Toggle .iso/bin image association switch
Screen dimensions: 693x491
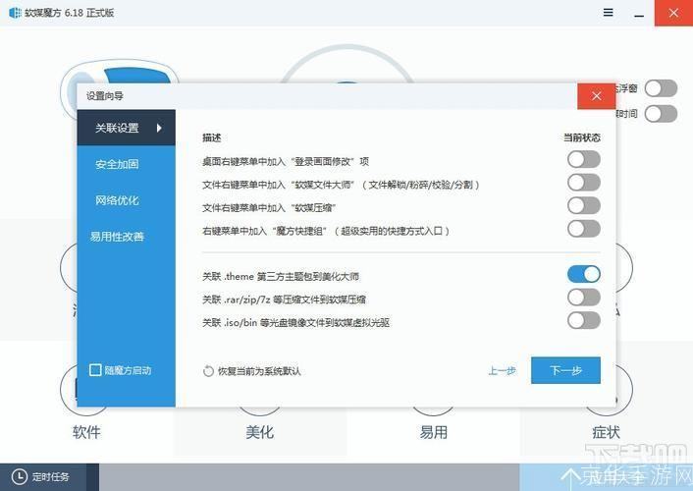point(584,321)
